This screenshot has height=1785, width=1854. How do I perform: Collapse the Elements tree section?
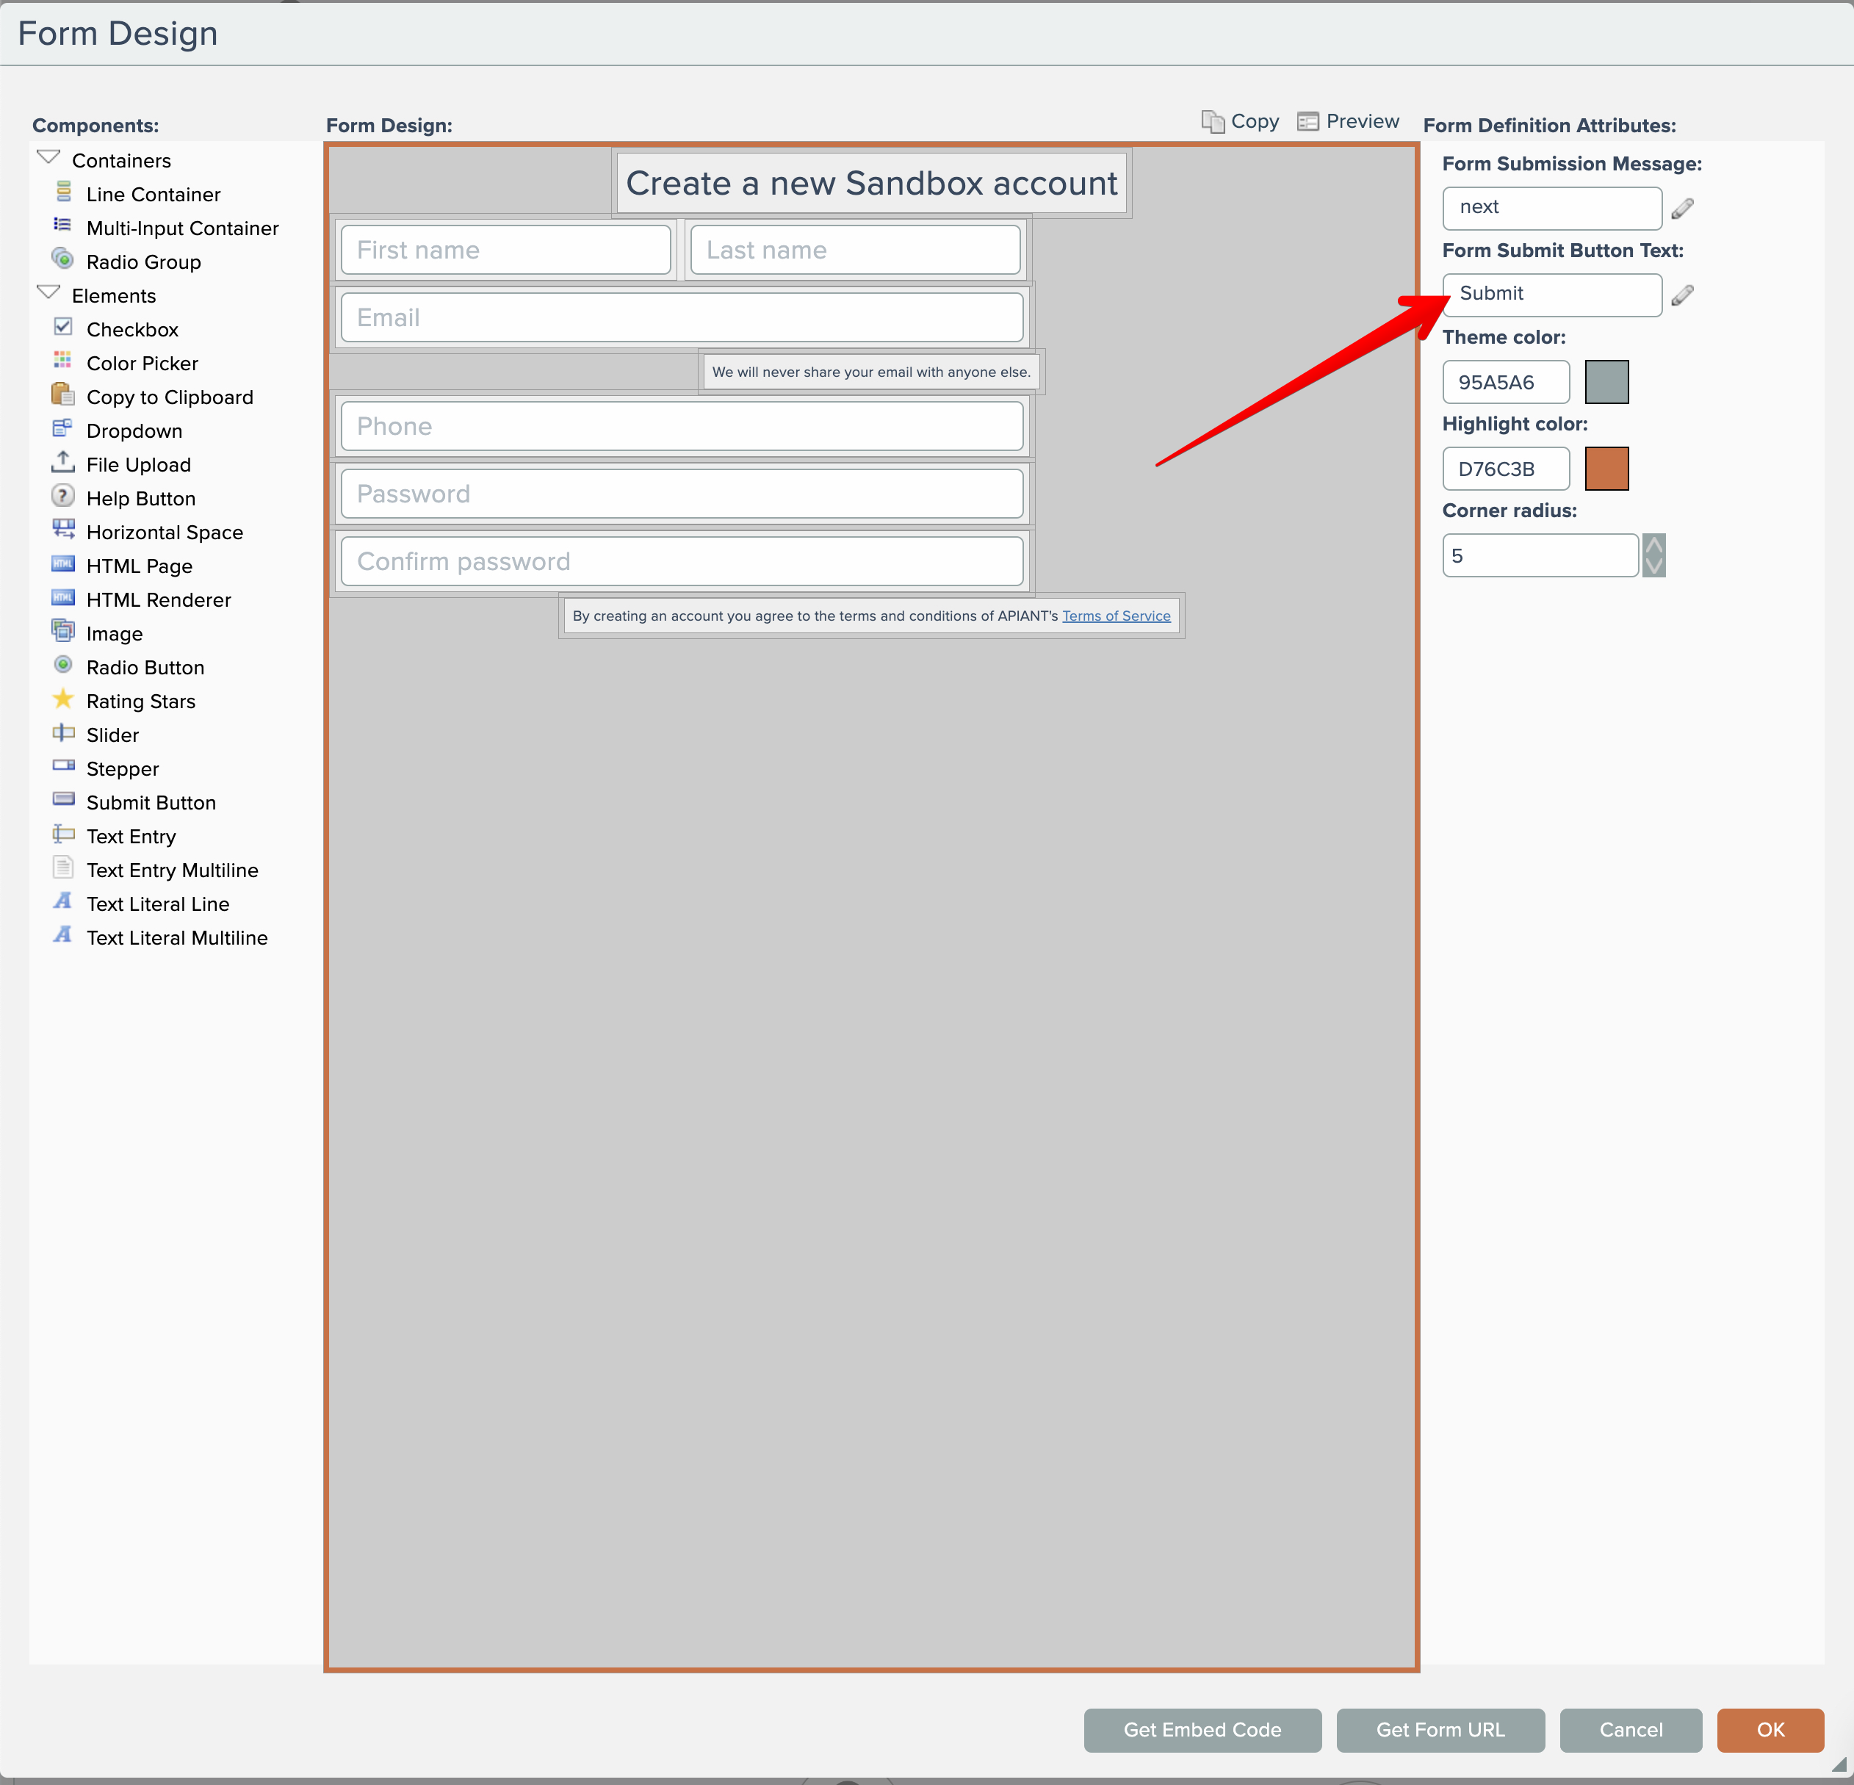coord(48,293)
